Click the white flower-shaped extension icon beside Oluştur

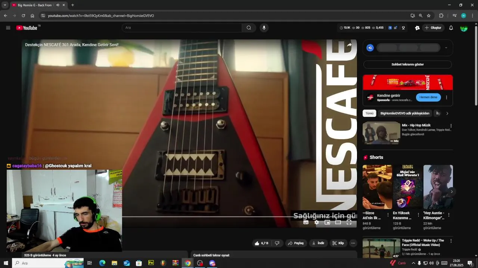point(417,28)
